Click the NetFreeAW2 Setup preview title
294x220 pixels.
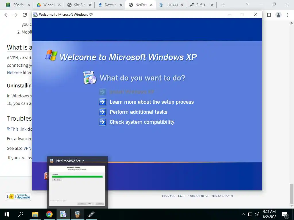coord(70,161)
